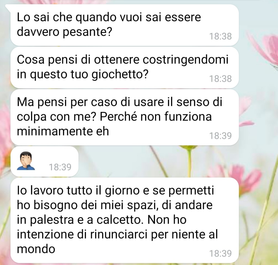278x265 pixels.
Task: Click the word 'pesante?' in first bubble
Action: tap(88, 32)
